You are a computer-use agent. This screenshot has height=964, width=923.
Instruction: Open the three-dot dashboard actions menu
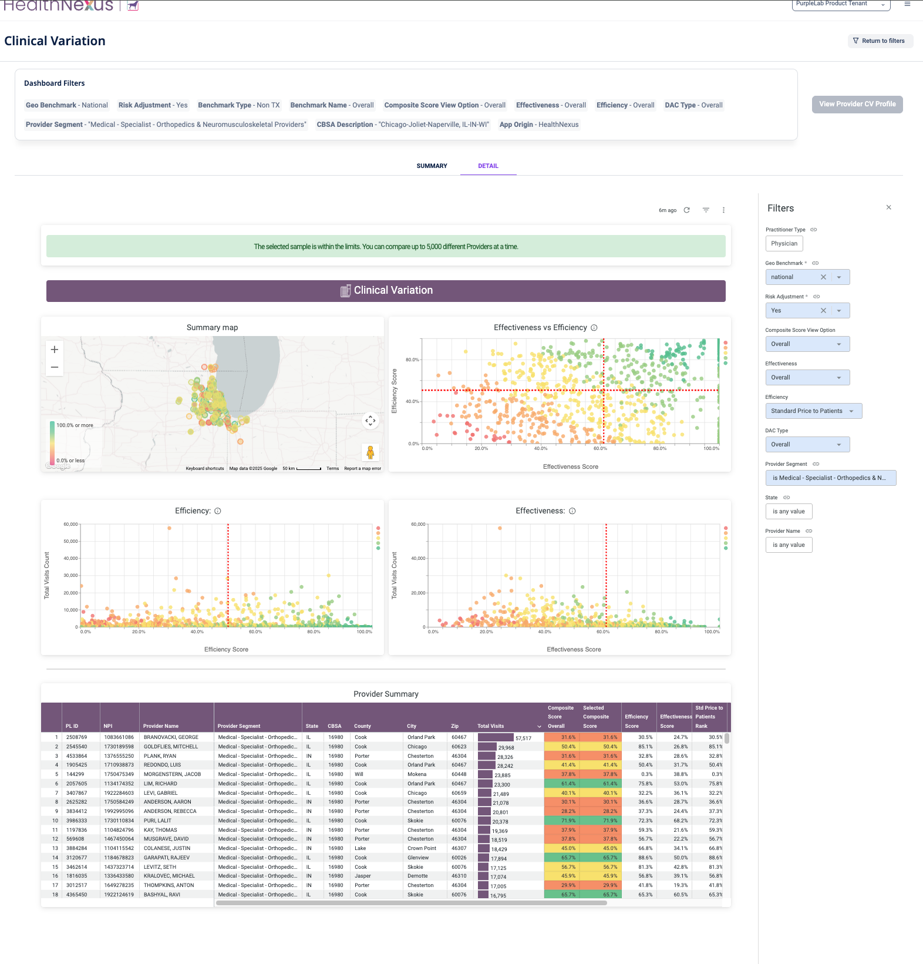723,210
